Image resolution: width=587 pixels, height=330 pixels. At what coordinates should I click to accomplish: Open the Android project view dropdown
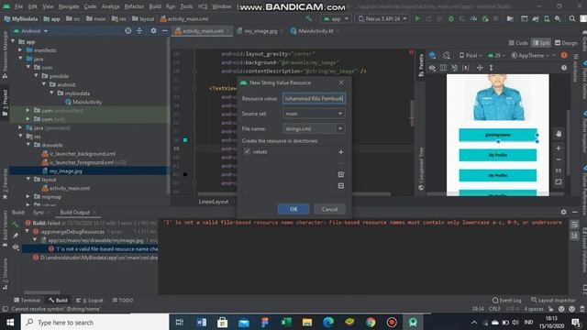click(30, 31)
